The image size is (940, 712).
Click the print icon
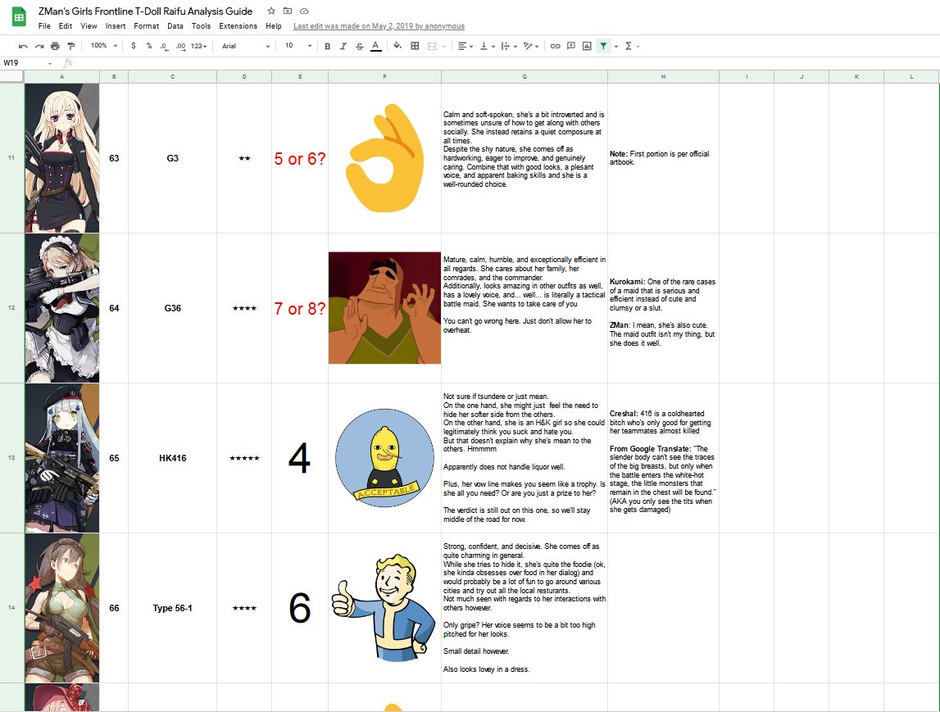point(55,46)
